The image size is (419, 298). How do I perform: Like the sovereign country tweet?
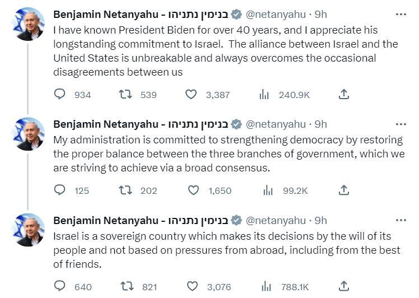193,286
